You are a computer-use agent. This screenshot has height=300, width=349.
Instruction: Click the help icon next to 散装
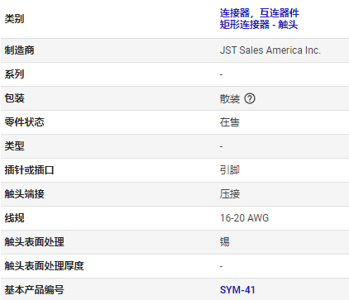(250, 98)
